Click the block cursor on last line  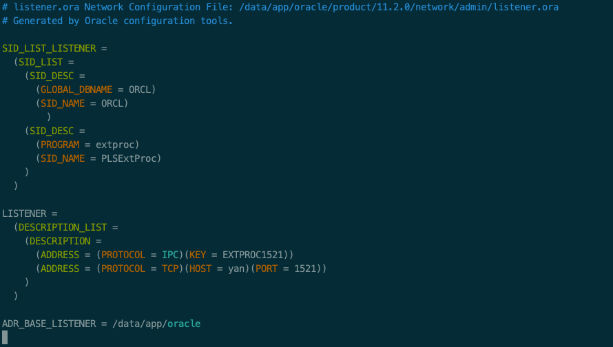[5, 337]
